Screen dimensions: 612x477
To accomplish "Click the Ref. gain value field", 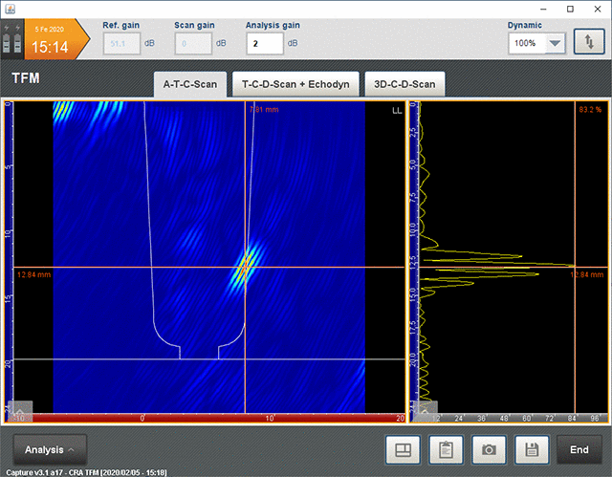I will [120, 43].
